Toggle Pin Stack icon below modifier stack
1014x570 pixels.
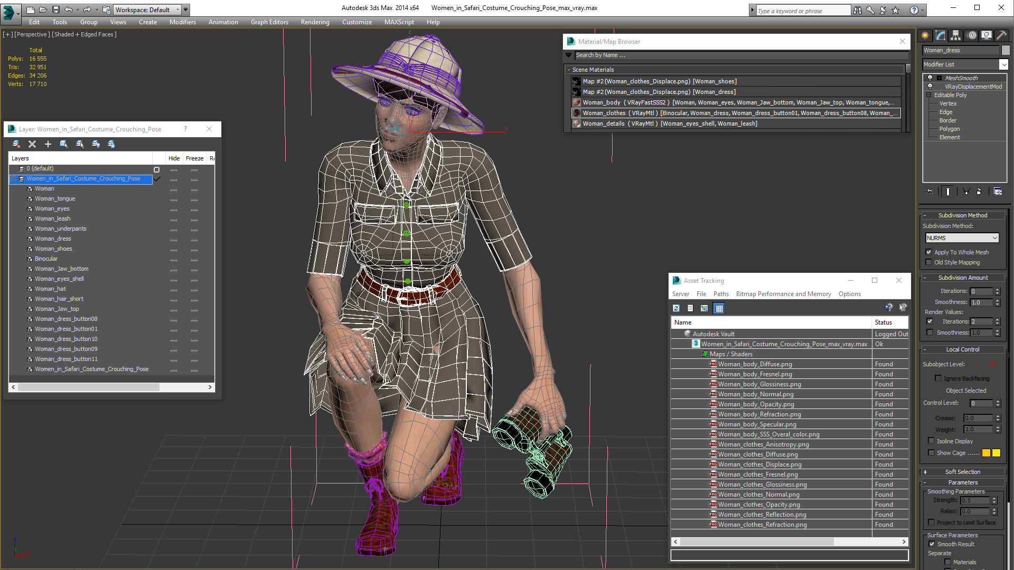coord(930,192)
